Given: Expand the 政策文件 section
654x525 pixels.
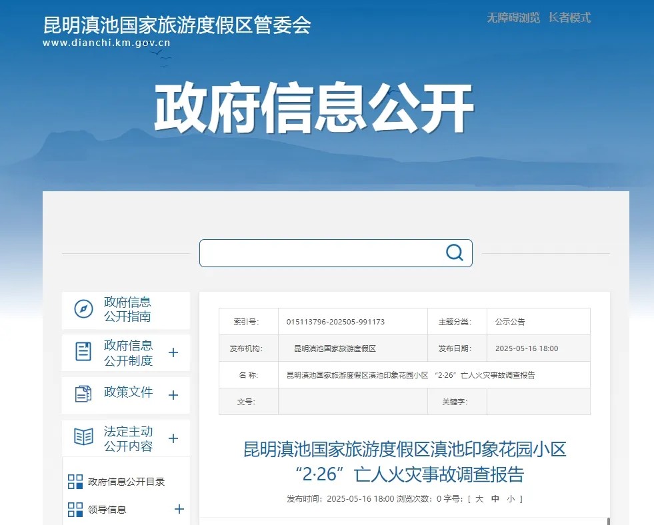Looking at the screenshot, I should [x=173, y=394].
